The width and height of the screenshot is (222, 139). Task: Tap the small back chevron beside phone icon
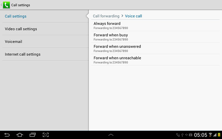[x=1, y=5]
